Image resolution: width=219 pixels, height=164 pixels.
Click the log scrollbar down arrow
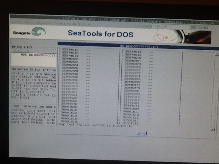tap(213, 129)
